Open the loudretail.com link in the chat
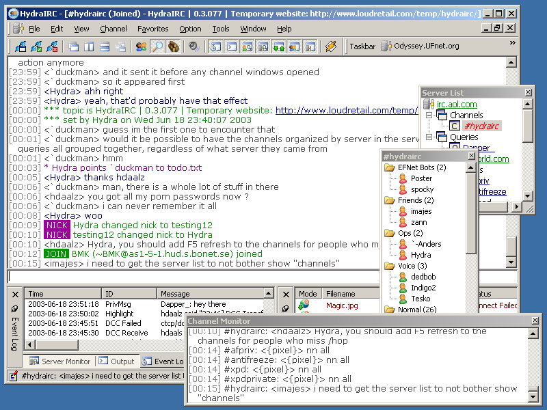Viewport: 547px width, 410px height. coord(347,111)
